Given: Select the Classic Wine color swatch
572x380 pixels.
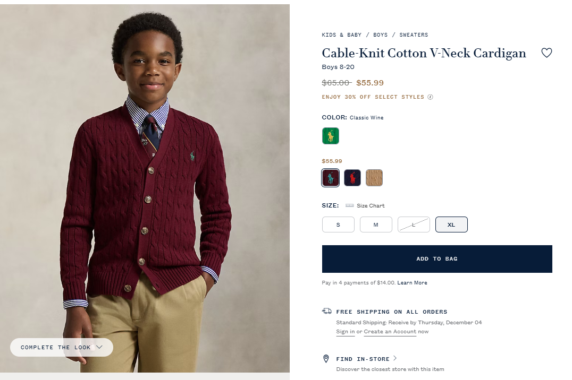Looking at the screenshot, I should click(330, 178).
